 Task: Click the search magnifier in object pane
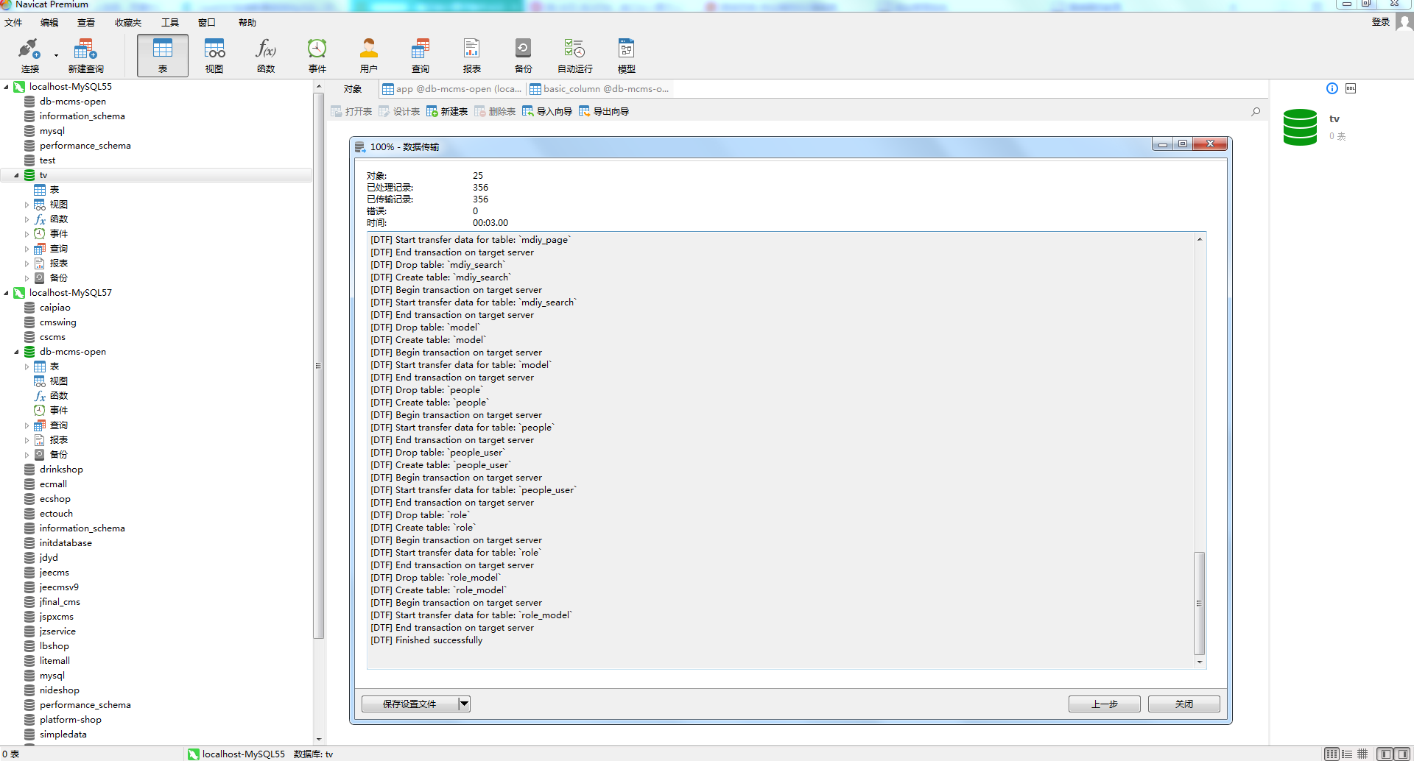pos(1256,112)
